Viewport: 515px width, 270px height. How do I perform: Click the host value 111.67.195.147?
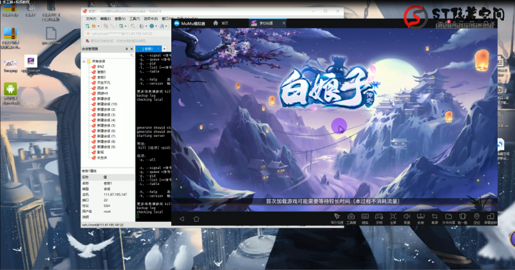[x=115, y=195]
